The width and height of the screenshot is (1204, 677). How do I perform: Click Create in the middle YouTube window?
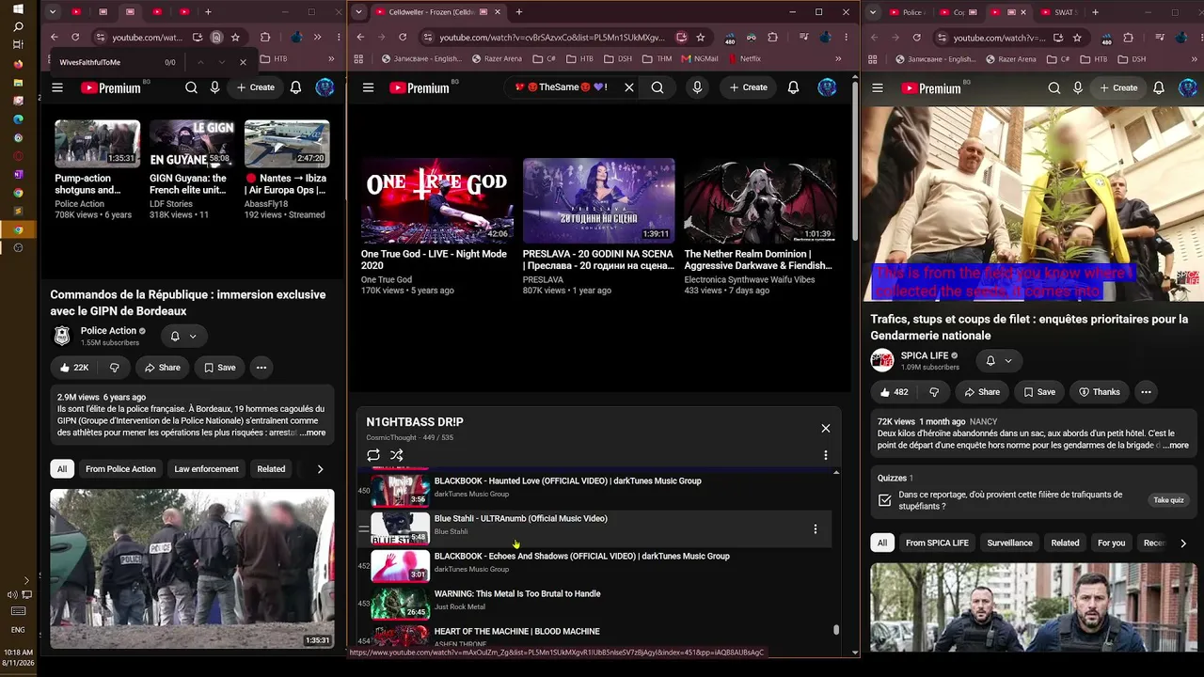[747, 87]
